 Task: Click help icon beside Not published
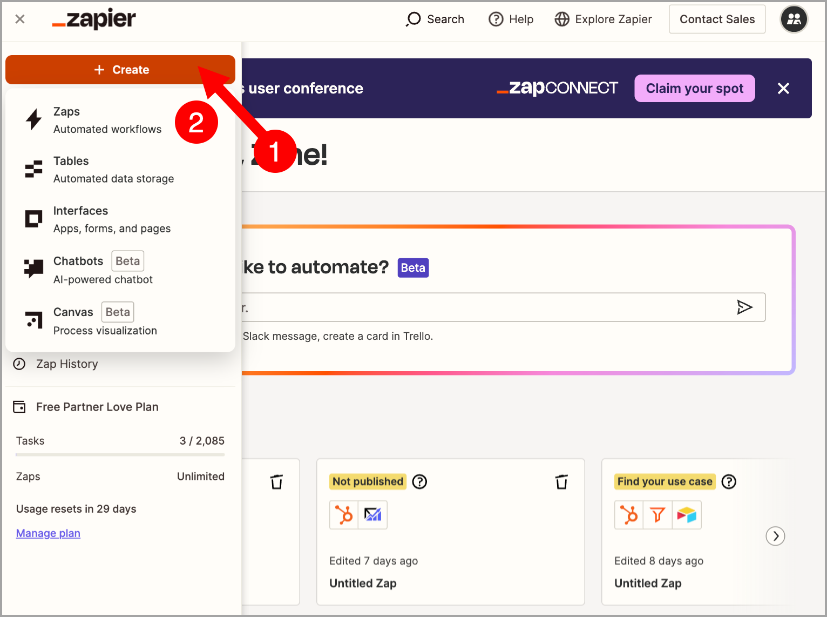[x=419, y=481]
